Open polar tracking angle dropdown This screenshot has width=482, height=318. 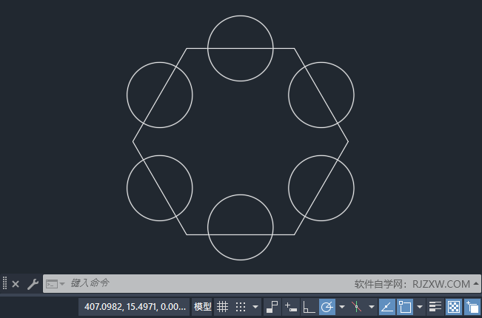point(342,307)
